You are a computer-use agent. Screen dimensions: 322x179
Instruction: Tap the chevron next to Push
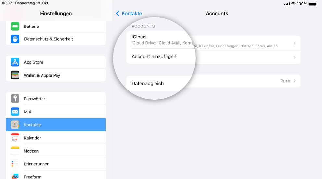pos(294,81)
